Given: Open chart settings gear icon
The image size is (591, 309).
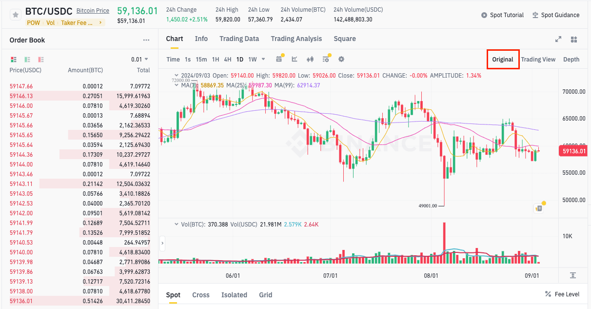Looking at the screenshot, I should 341,60.
